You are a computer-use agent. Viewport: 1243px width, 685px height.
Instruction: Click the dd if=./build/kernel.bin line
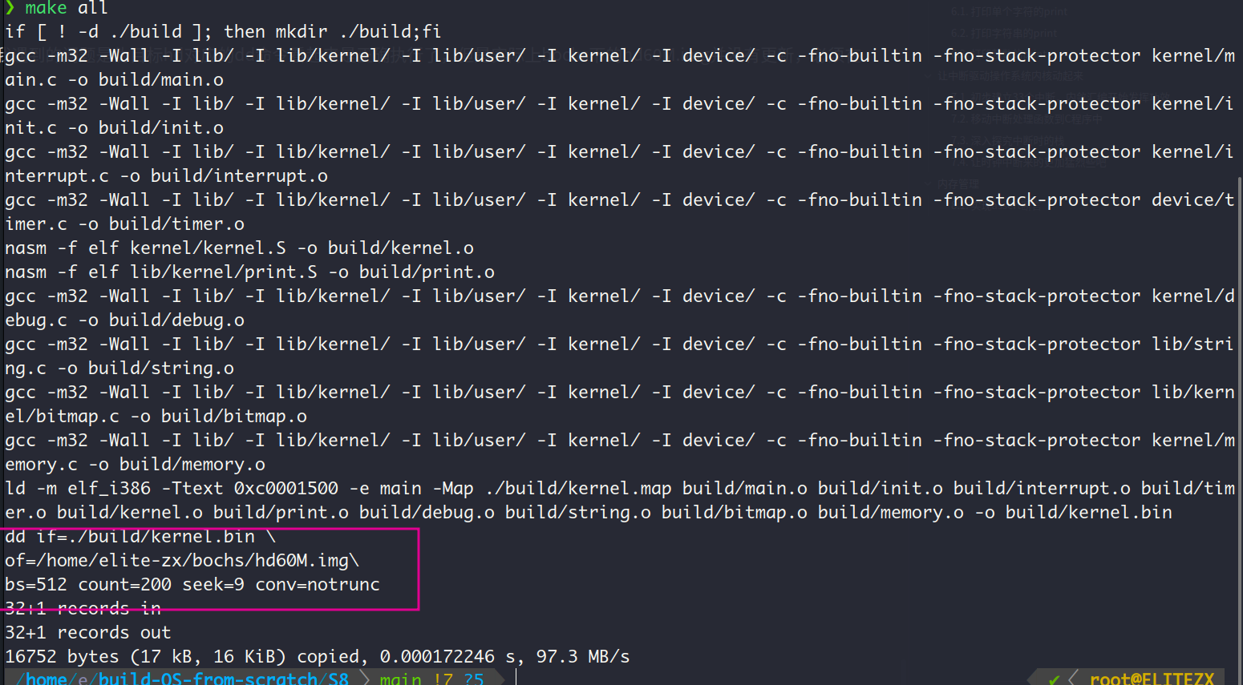coord(140,537)
